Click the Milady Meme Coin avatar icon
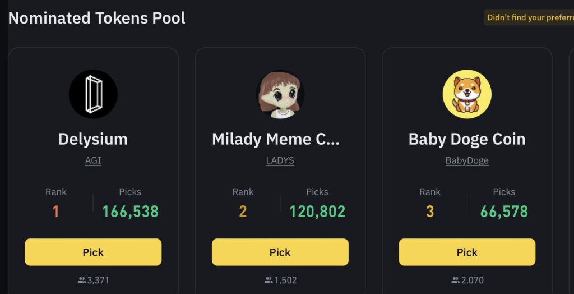This screenshot has height=294, width=574. coord(280,94)
